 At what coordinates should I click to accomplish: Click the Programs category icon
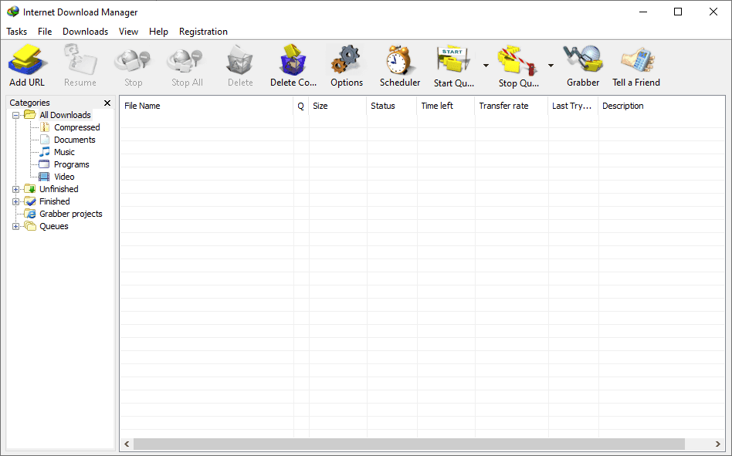[x=44, y=164]
